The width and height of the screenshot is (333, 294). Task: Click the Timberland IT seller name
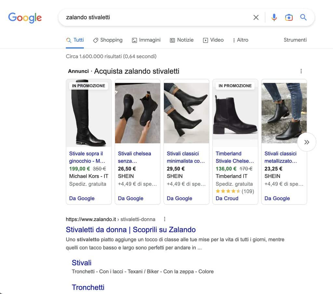(232, 176)
